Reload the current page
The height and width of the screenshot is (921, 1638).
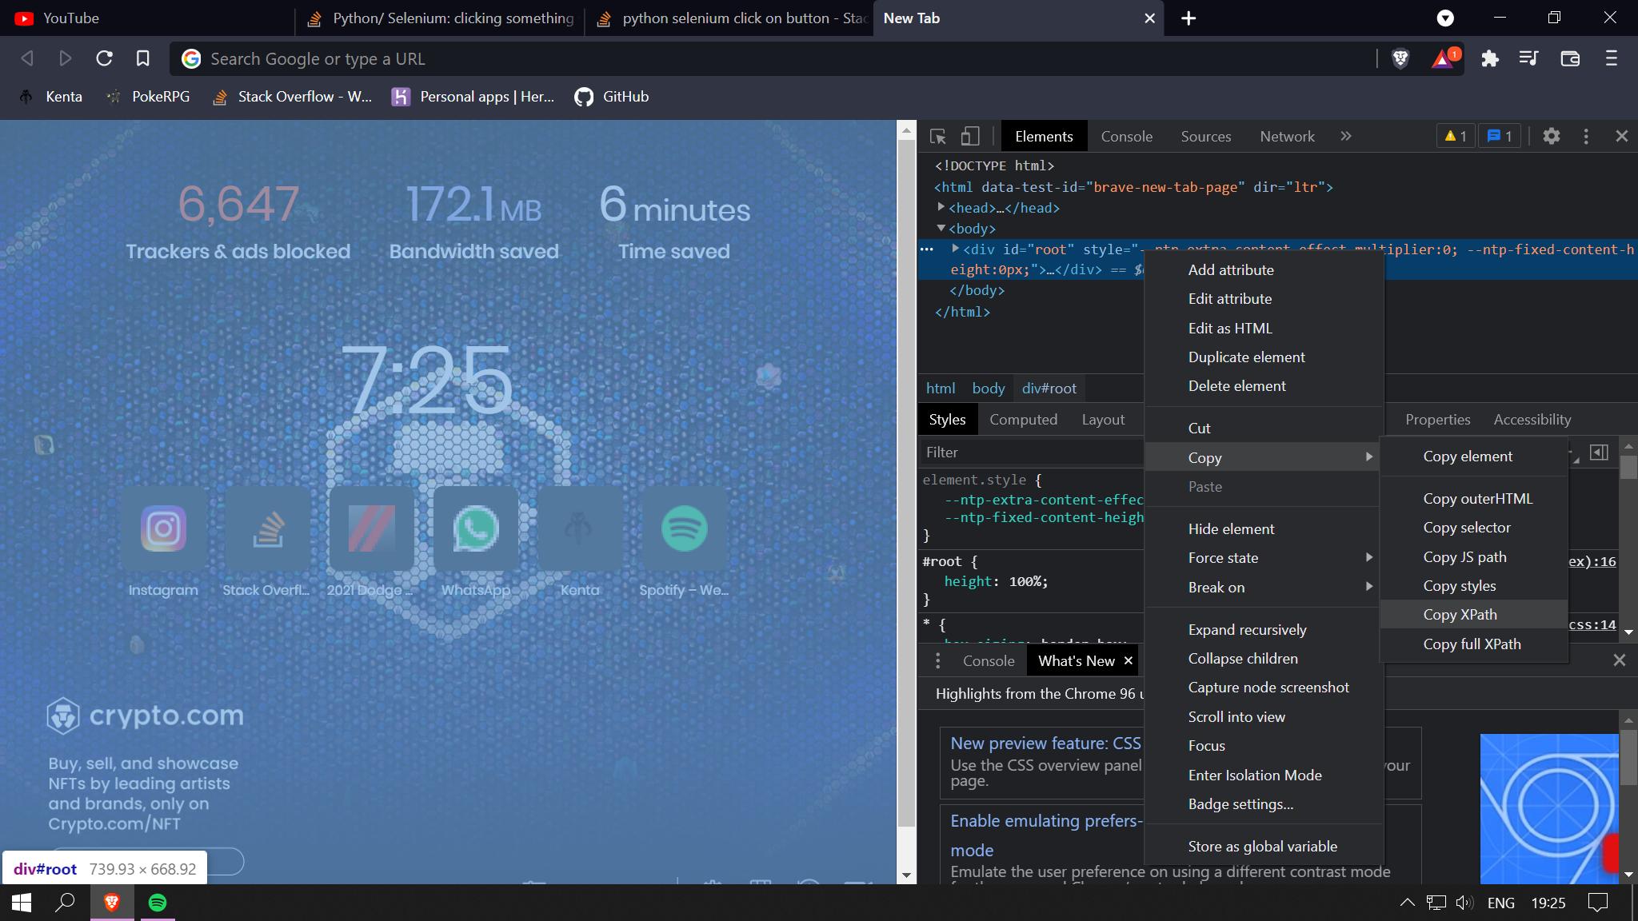(104, 58)
